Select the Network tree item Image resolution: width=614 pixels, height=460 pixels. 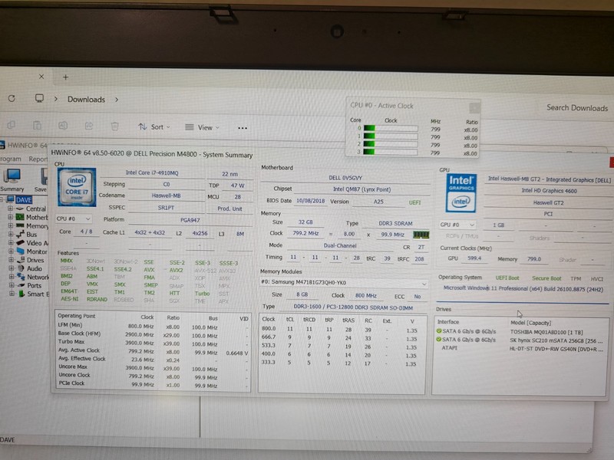click(x=38, y=277)
